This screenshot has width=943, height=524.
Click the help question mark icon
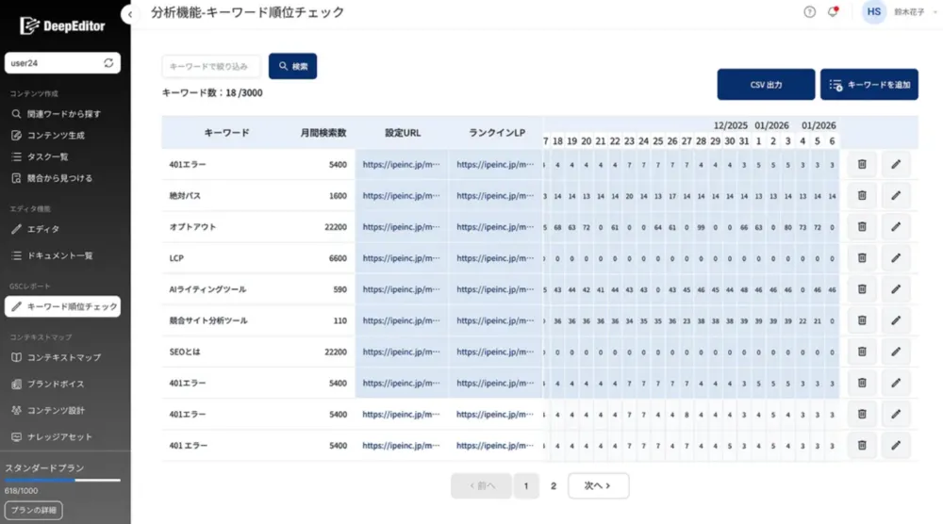point(809,12)
